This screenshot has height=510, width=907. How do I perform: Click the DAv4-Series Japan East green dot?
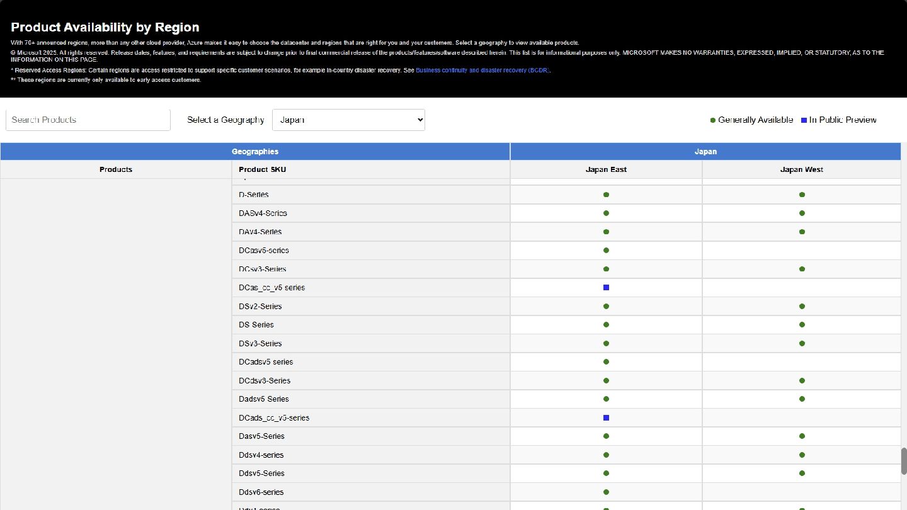click(x=606, y=232)
